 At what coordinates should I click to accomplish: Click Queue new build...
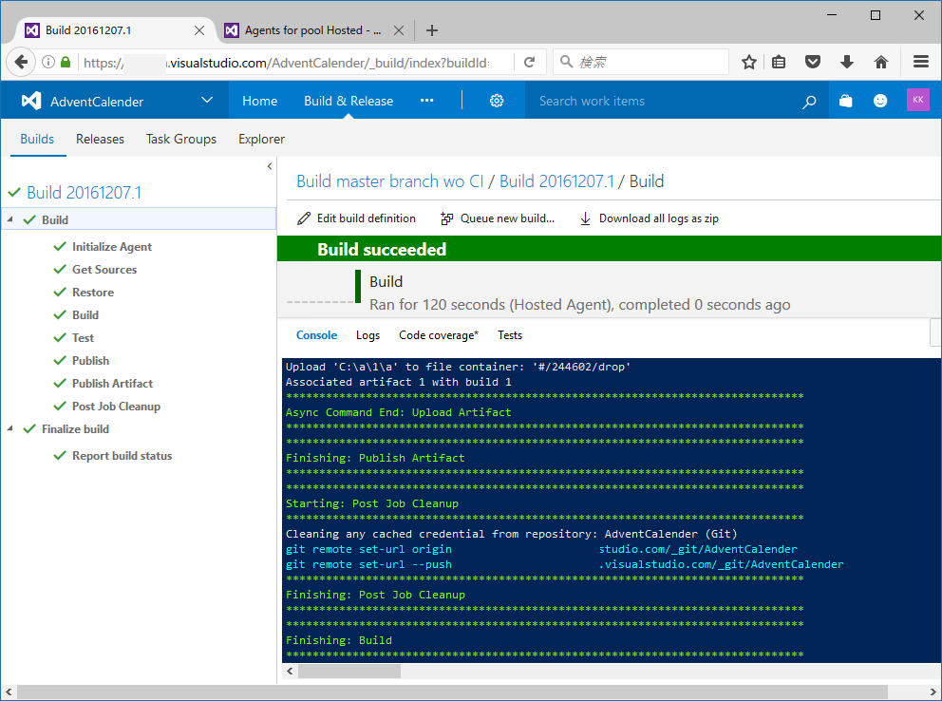(x=507, y=218)
